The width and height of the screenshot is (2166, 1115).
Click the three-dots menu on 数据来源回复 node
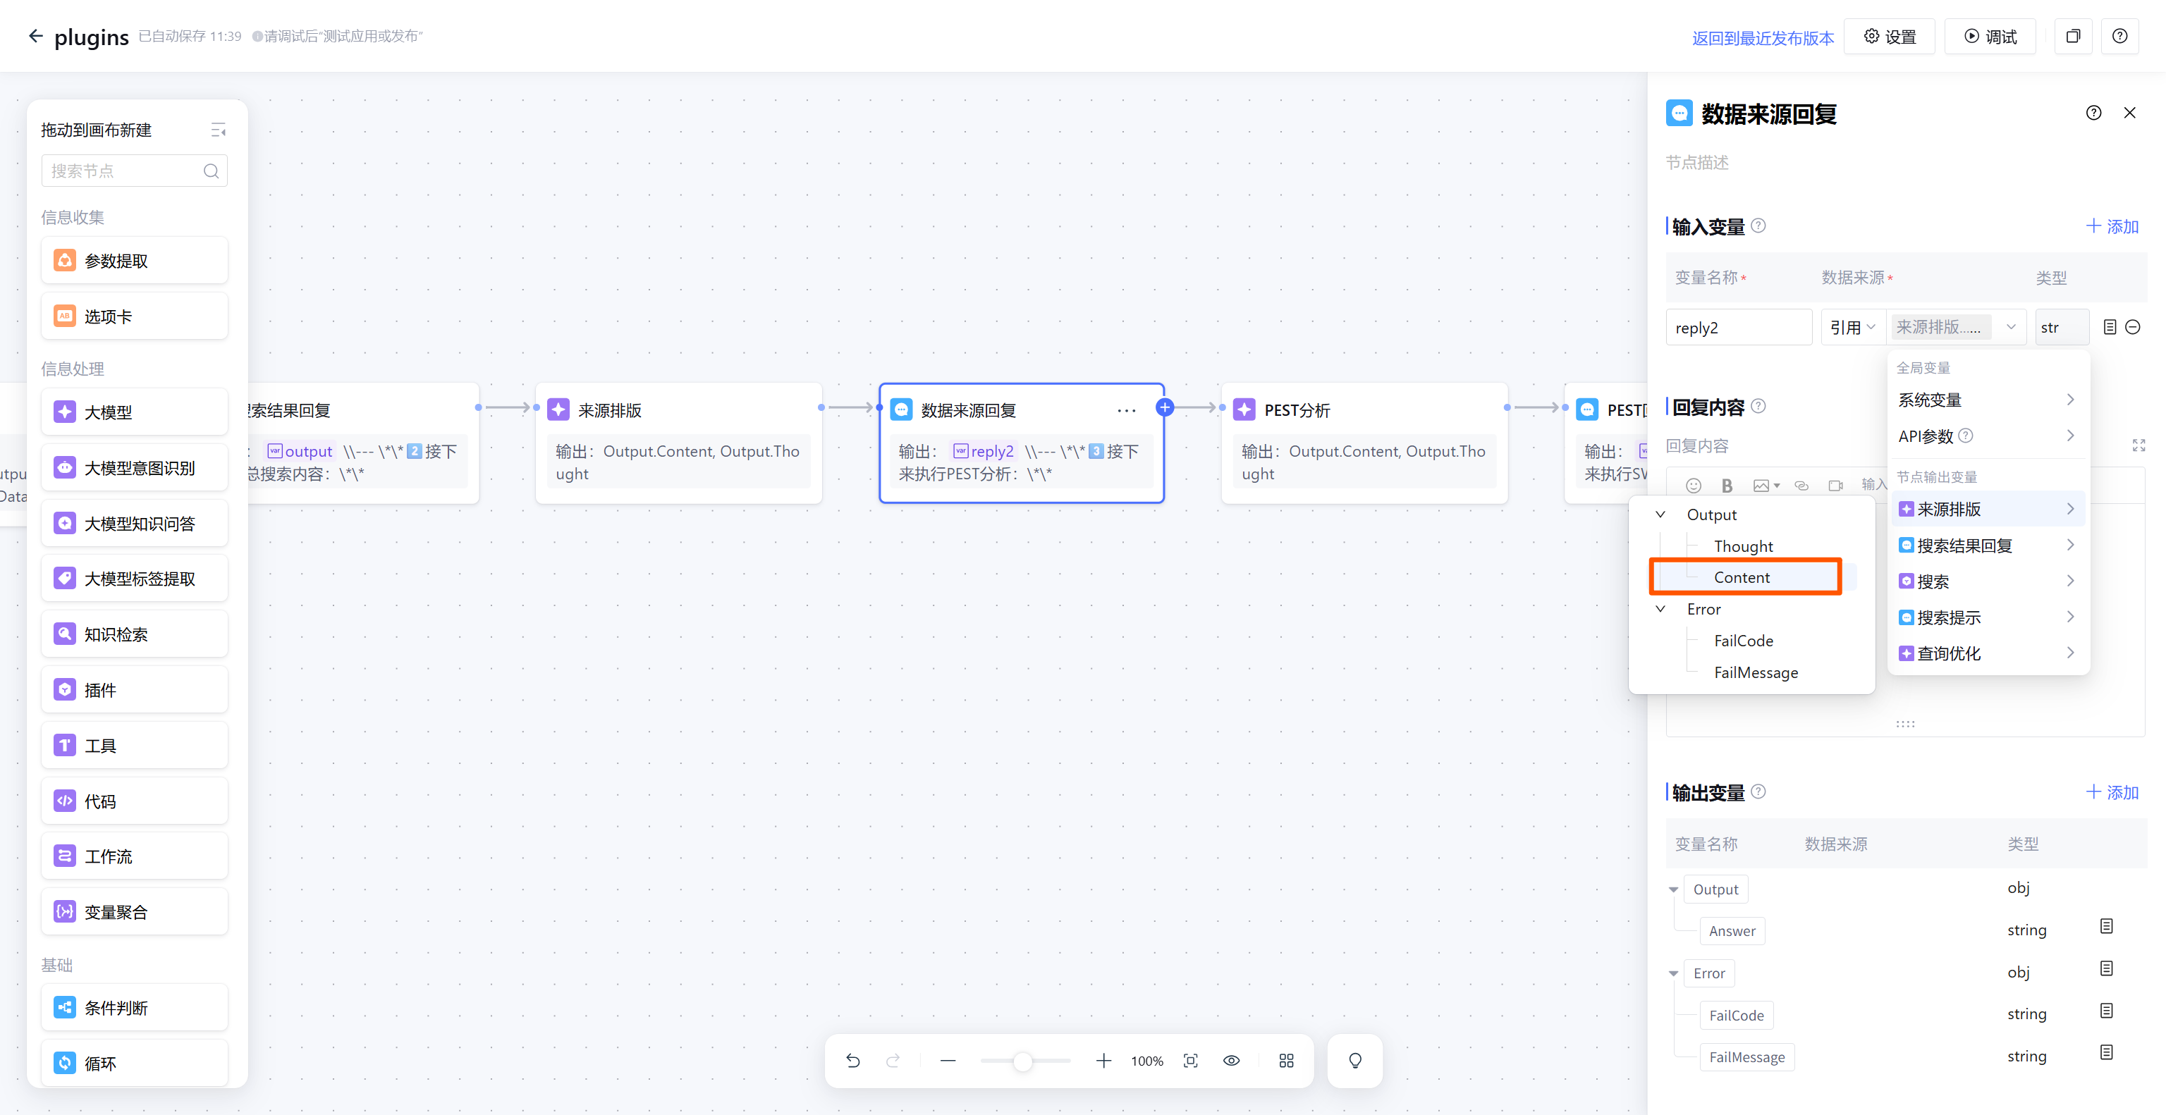coord(1126,410)
